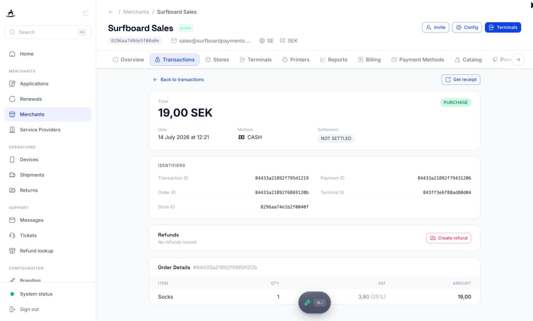Click the Terminal ID value 843ff3e6f88ad80d04
Viewport: 533px width, 321px height.
pos(447,193)
